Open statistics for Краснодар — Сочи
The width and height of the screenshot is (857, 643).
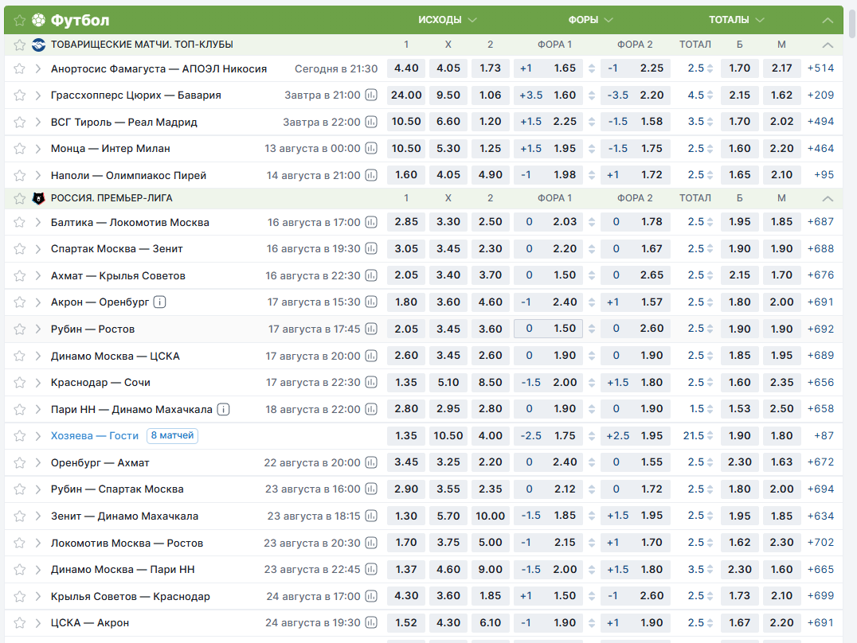371,383
